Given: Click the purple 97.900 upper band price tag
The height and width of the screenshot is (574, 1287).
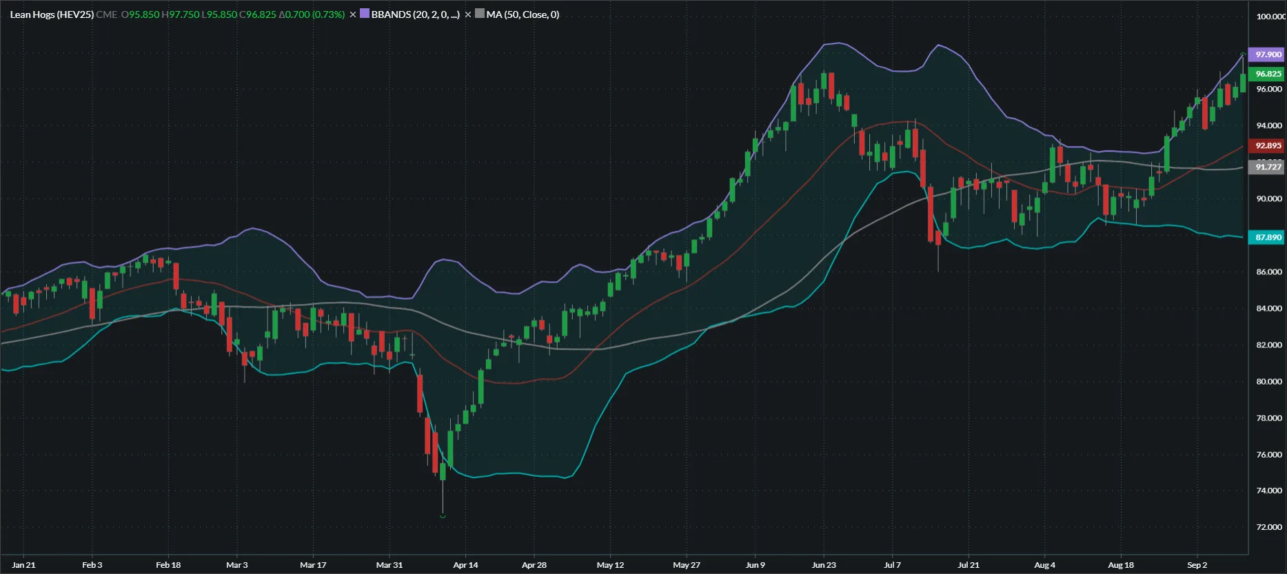Looking at the screenshot, I should 1268,54.
